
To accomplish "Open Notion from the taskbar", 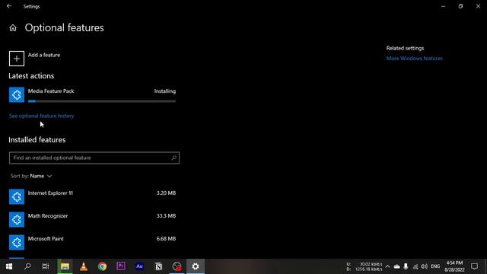I will click(158, 266).
